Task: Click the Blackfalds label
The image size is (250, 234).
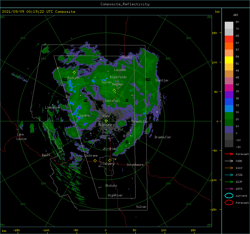Action: point(118,77)
